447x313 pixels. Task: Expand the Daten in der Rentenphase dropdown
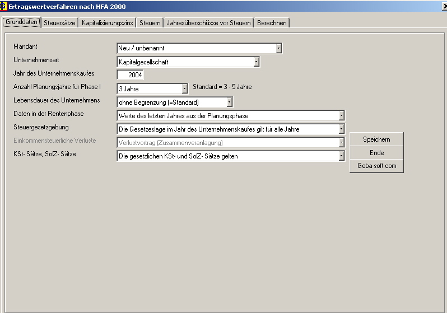(x=341, y=115)
